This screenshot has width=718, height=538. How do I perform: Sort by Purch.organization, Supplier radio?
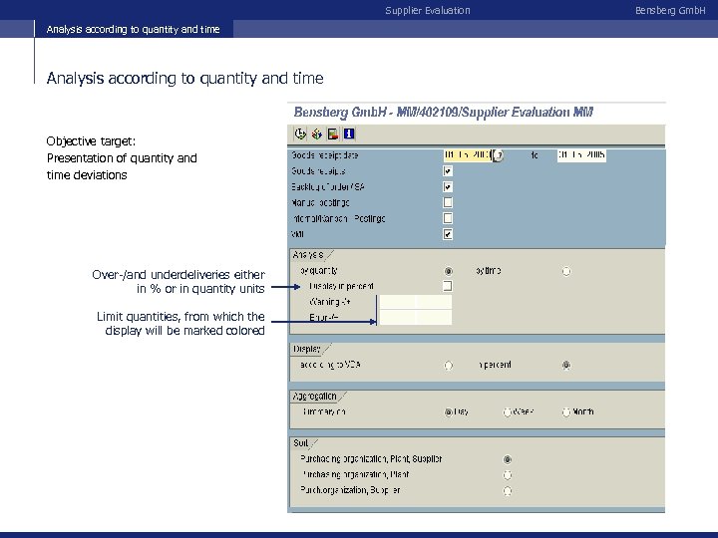click(508, 491)
